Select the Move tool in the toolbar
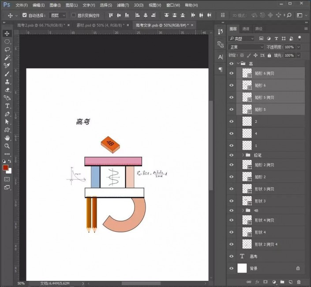 [x=7, y=34]
